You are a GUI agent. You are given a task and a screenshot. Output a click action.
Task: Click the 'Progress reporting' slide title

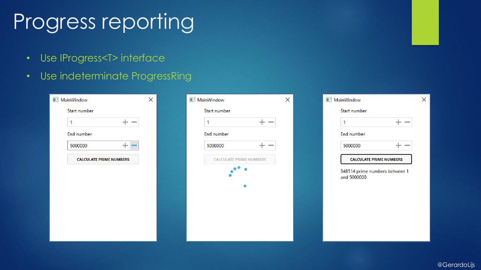click(104, 22)
